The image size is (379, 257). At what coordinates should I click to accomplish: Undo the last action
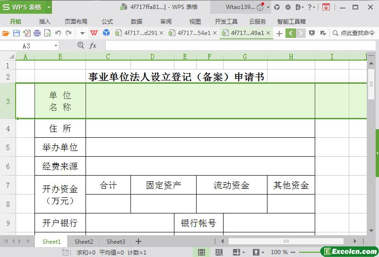click(58, 33)
